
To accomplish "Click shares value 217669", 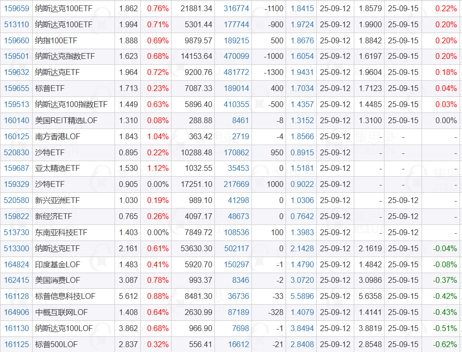I will point(236,184).
